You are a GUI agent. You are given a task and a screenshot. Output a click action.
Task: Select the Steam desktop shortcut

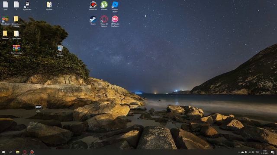point(93,20)
